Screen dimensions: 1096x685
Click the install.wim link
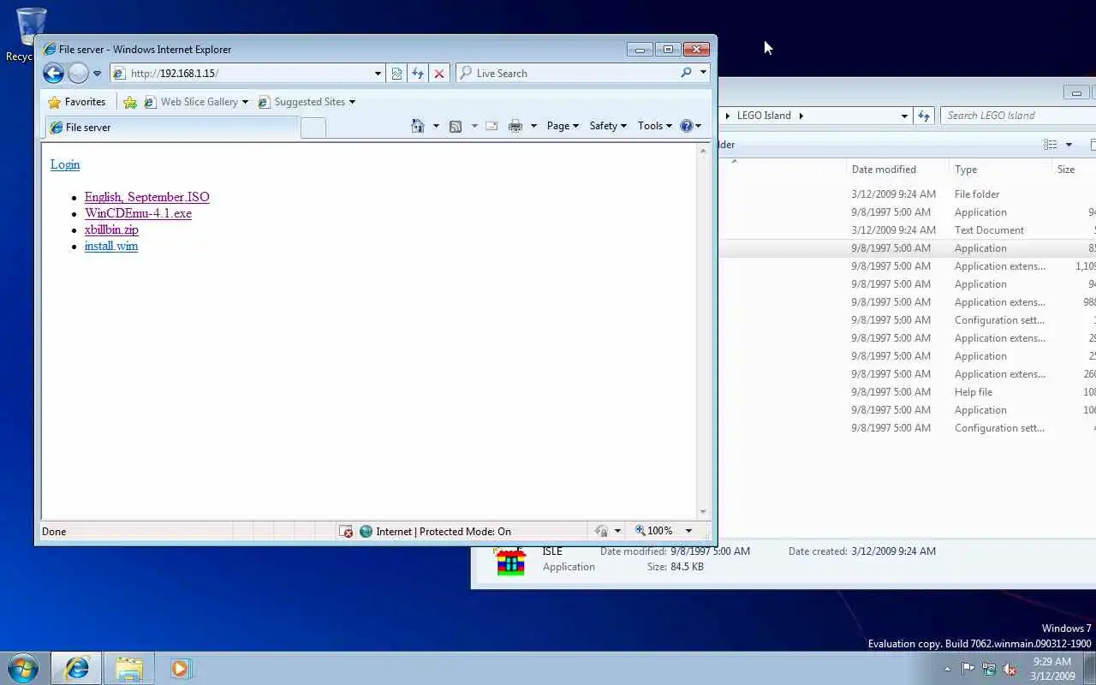coord(111,246)
